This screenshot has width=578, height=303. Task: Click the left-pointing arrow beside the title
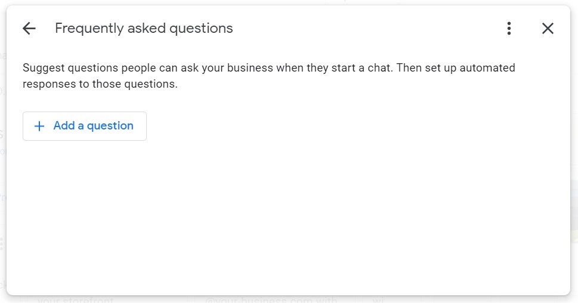click(x=29, y=28)
